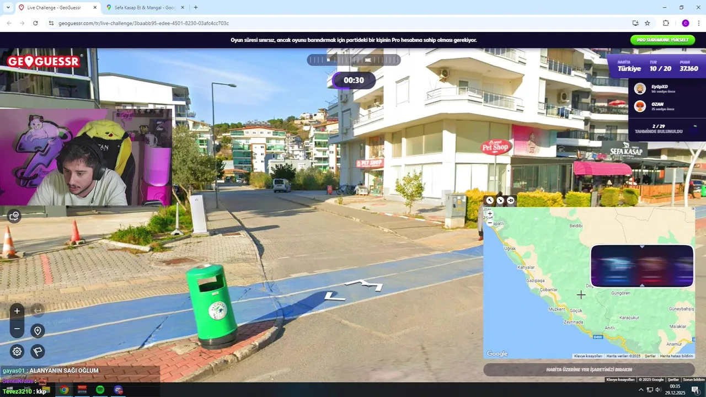The image size is (706, 397).
Task: Click Karaçukur on the guess map
Action: click(x=629, y=318)
